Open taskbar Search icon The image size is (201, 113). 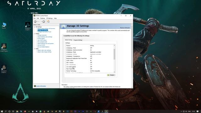pos(6,111)
